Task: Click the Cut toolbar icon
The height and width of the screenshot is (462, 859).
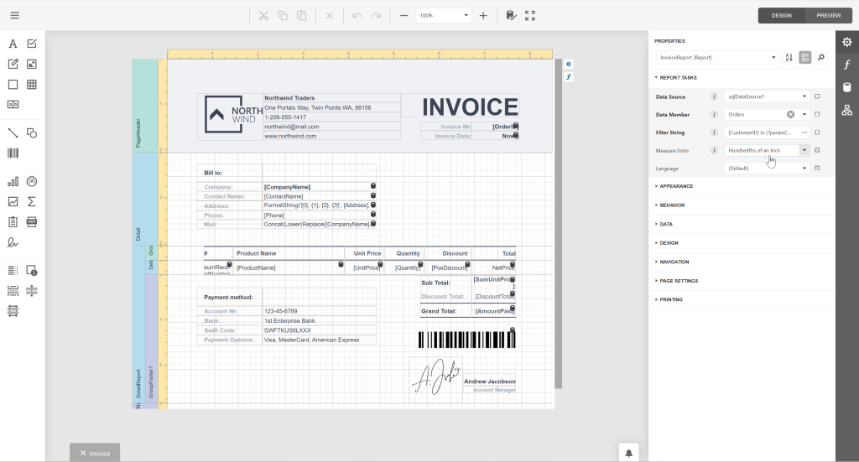Action: [263, 15]
